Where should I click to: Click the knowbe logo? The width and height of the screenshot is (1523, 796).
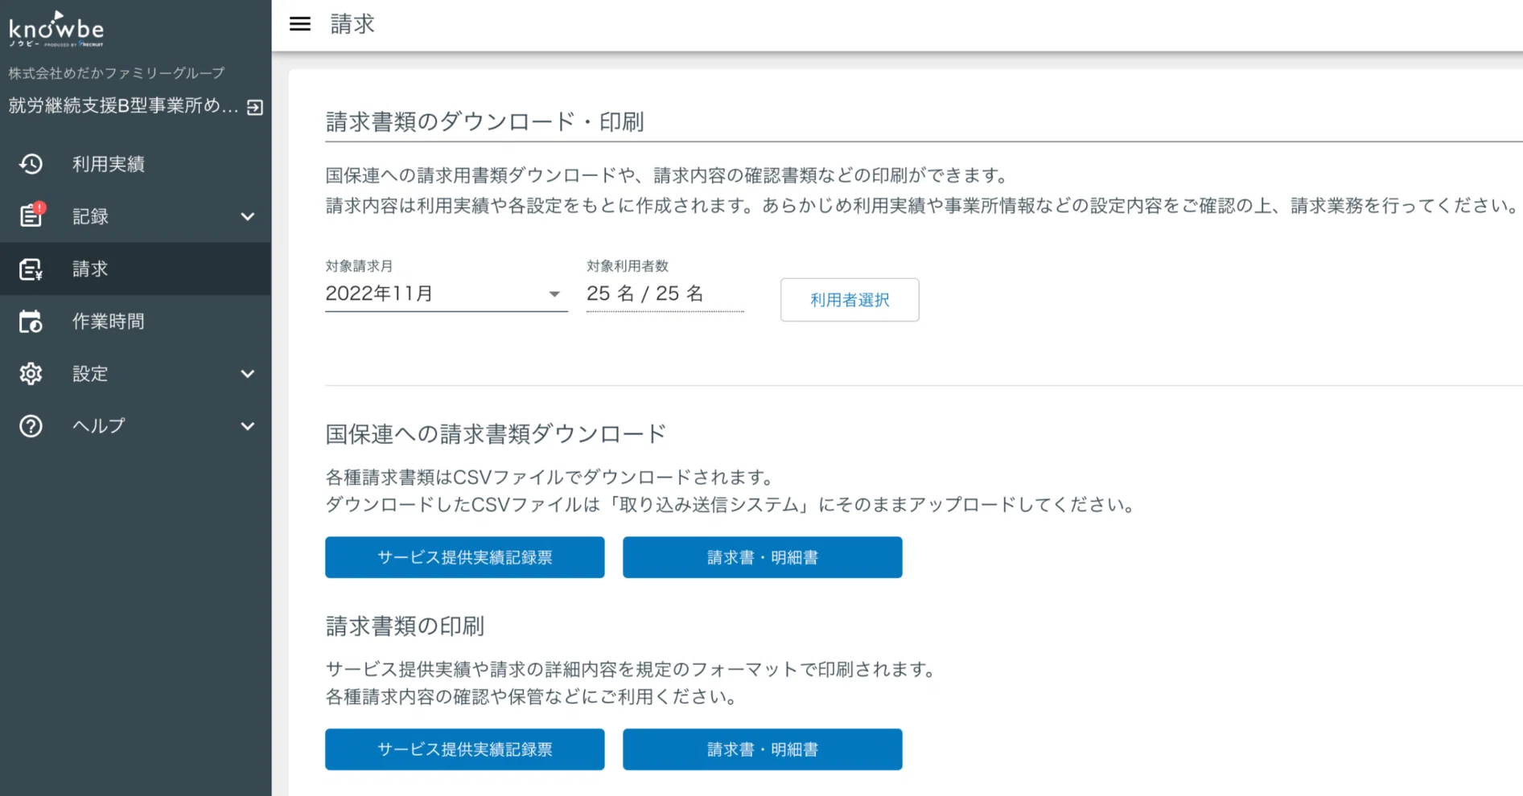56,29
